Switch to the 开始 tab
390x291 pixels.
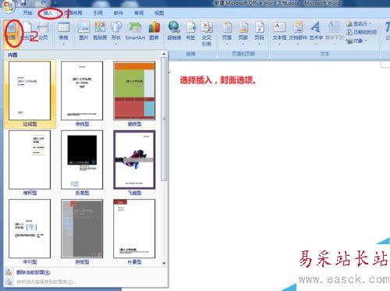point(27,12)
